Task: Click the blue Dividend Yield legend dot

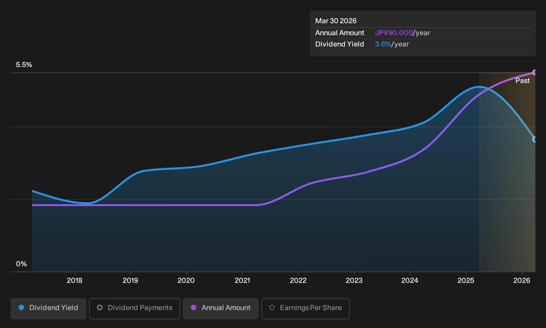Action: 21,307
